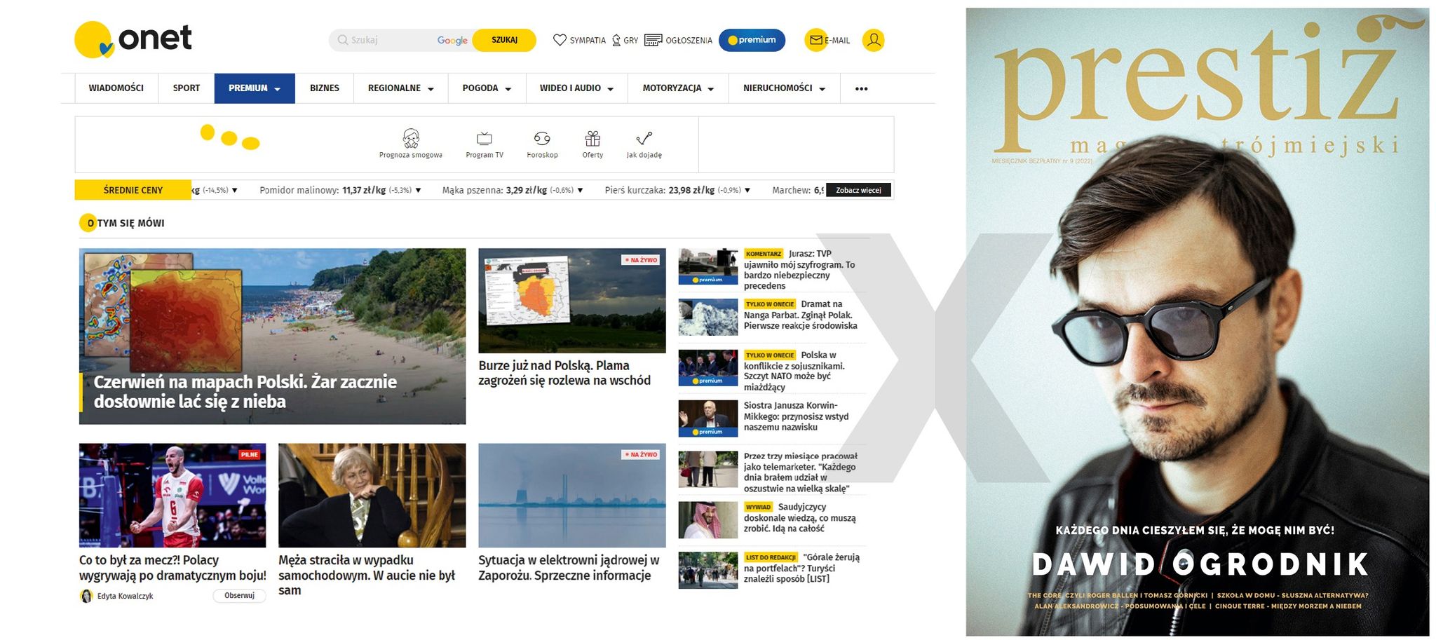This screenshot has width=1436, height=640.
Task: Open 'Górale żerują na portfelach' letter
Action: 801,568
